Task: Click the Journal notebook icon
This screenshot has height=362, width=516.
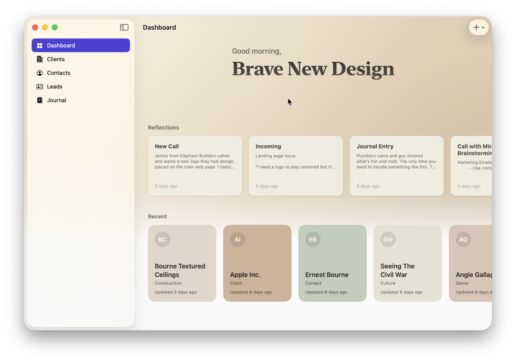Action: click(39, 100)
